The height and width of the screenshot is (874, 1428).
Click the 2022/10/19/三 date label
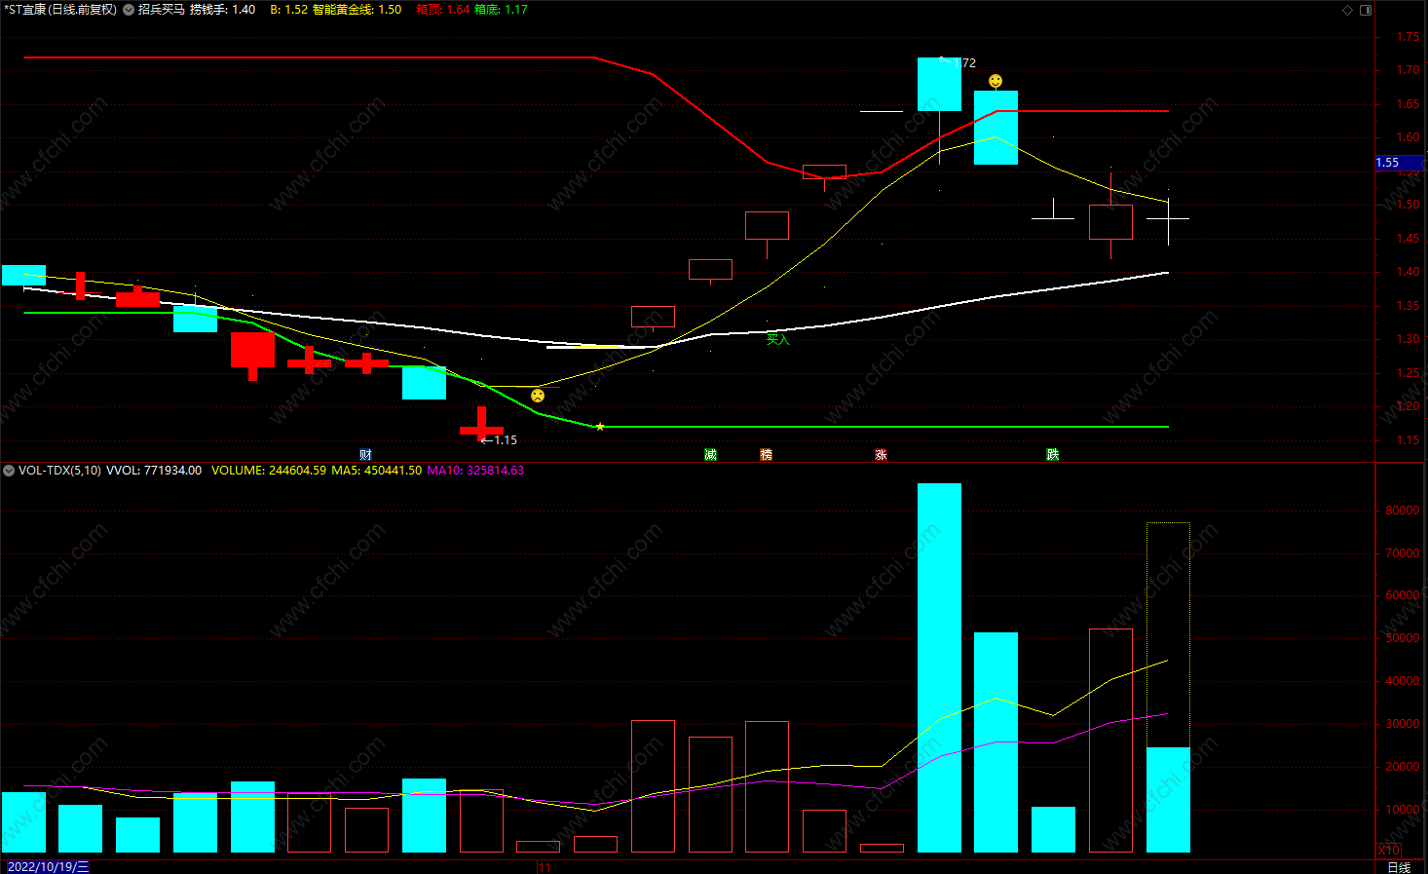pyautogui.click(x=48, y=867)
